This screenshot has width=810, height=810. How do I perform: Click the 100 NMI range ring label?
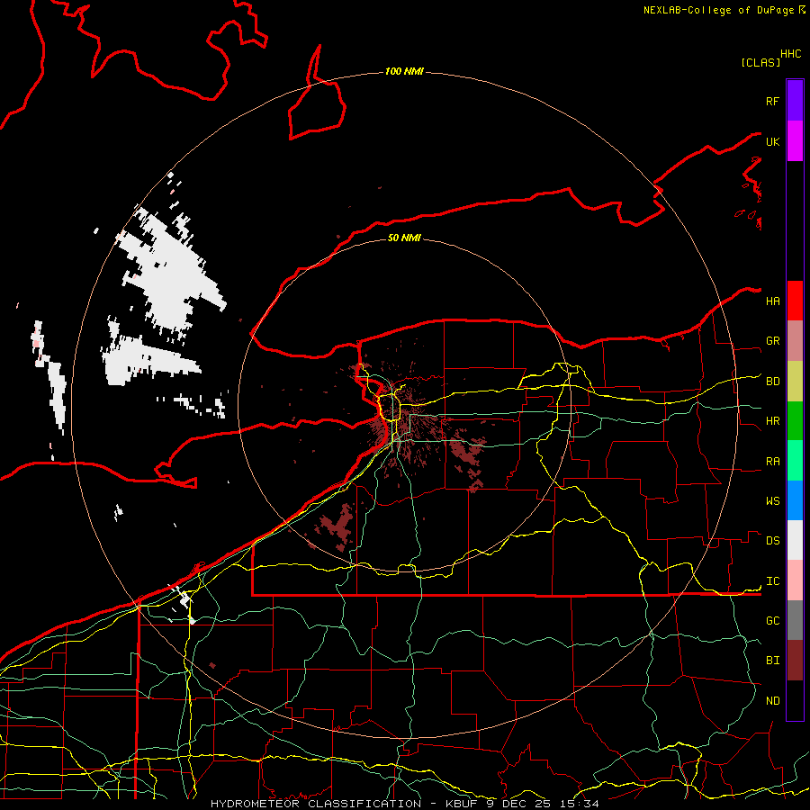[x=404, y=71]
